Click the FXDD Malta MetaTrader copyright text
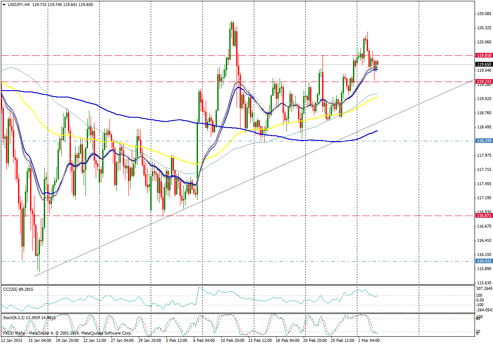 (x=67, y=333)
